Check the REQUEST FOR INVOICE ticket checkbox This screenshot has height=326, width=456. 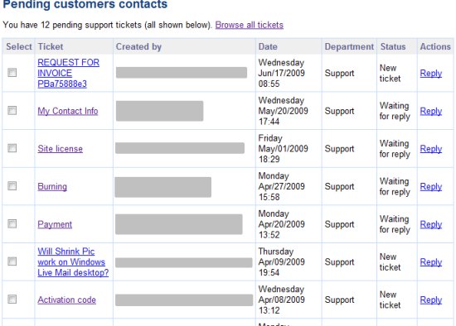point(12,73)
